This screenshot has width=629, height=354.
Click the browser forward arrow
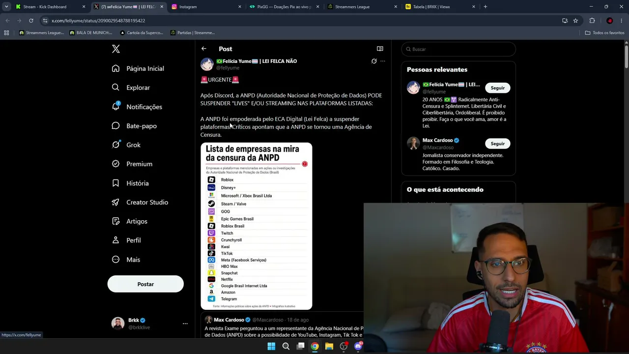tap(19, 21)
